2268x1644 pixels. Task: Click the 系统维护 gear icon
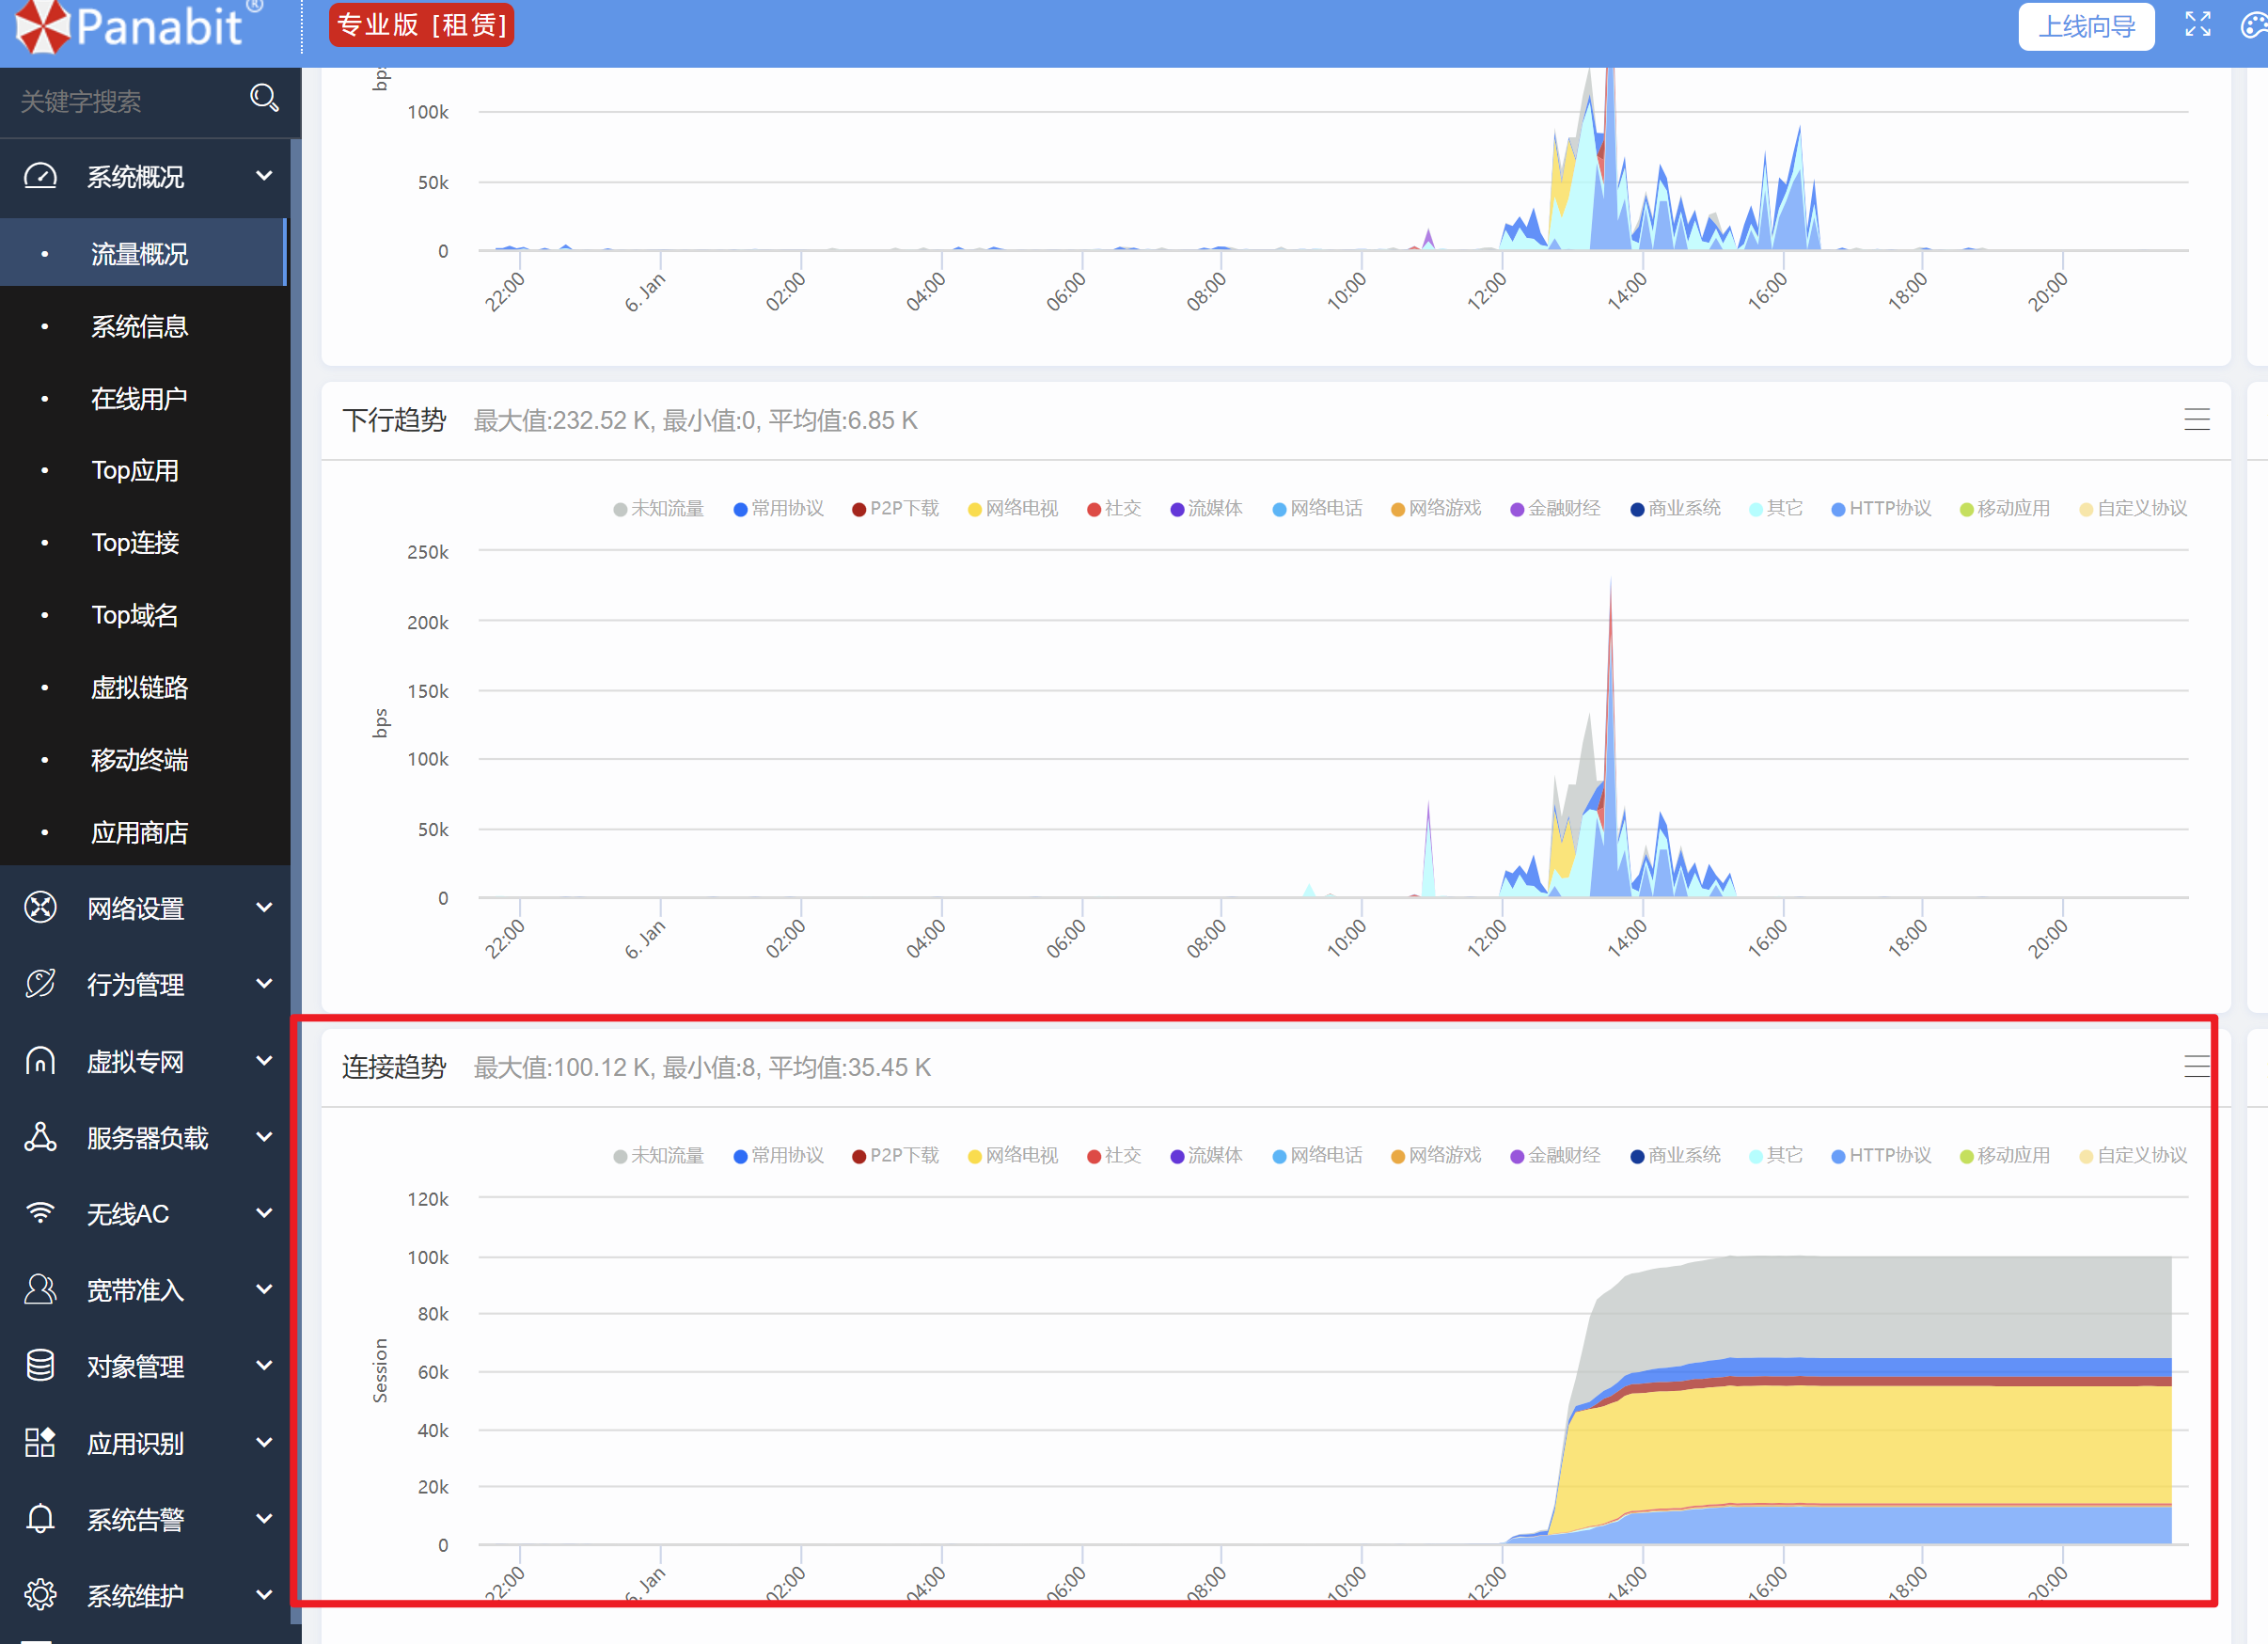[x=40, y=1595]
